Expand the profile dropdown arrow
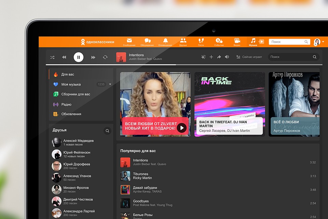 323,42
